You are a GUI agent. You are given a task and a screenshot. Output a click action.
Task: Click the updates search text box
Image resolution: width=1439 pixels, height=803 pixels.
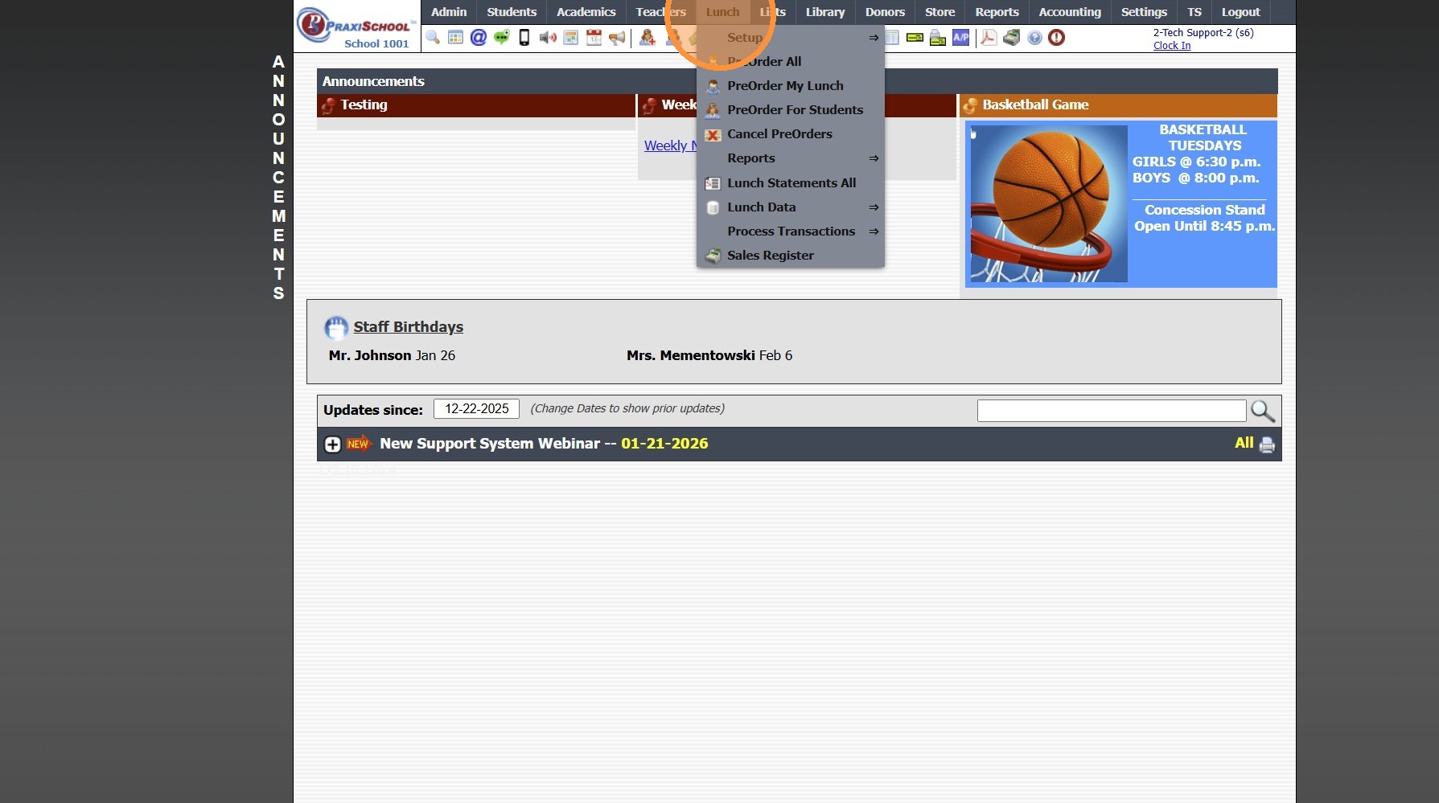pos(1112,411)
